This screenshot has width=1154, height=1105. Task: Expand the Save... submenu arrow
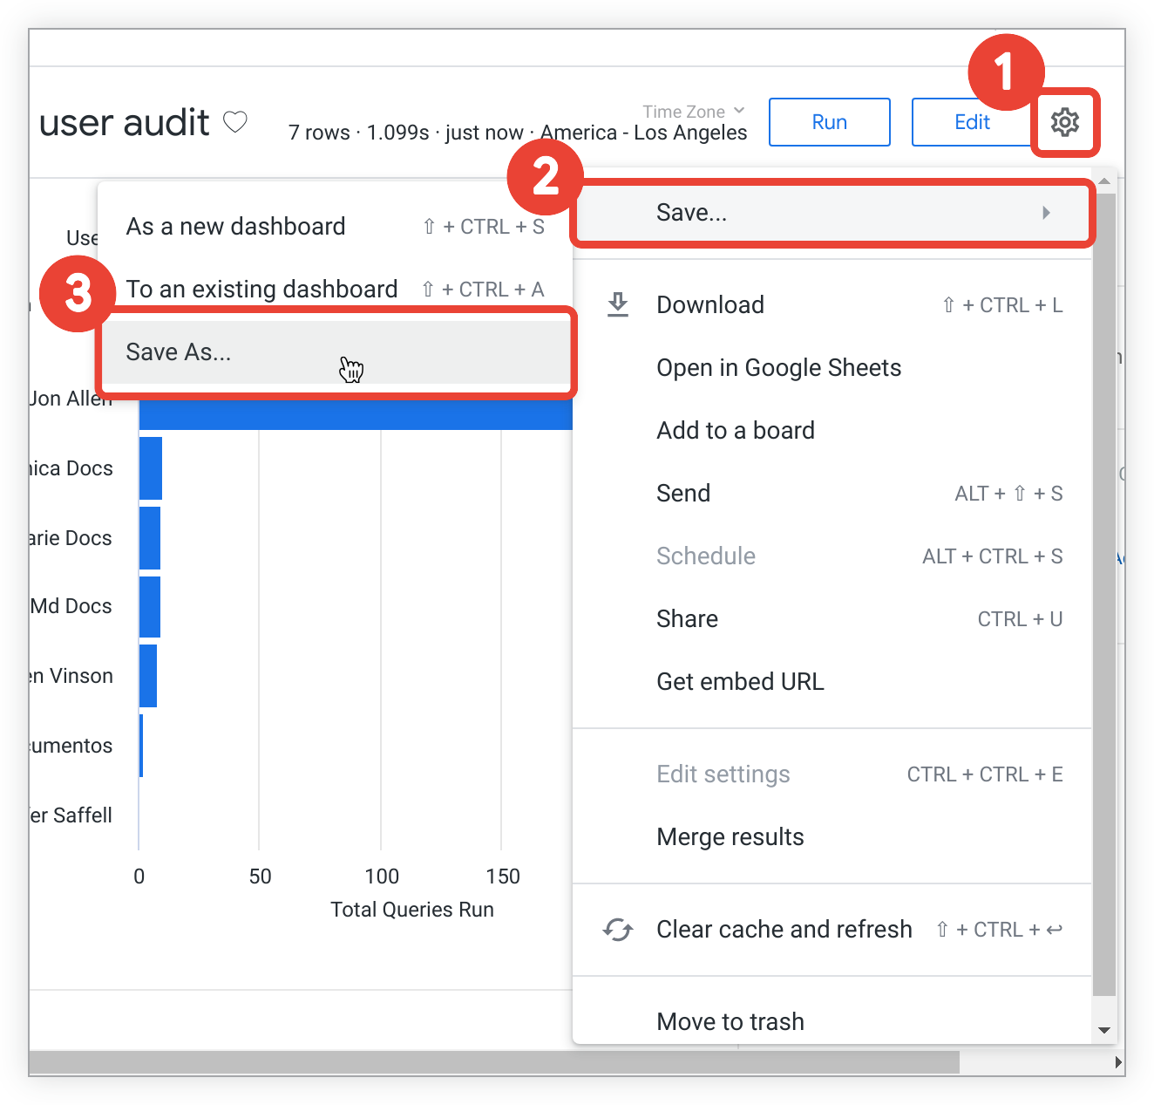coord(1046,213)
